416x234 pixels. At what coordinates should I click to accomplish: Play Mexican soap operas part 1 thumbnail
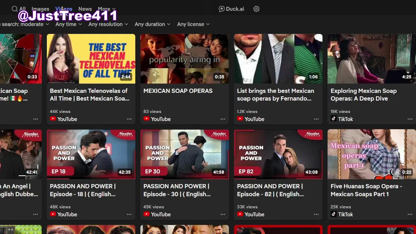[372, 154]
